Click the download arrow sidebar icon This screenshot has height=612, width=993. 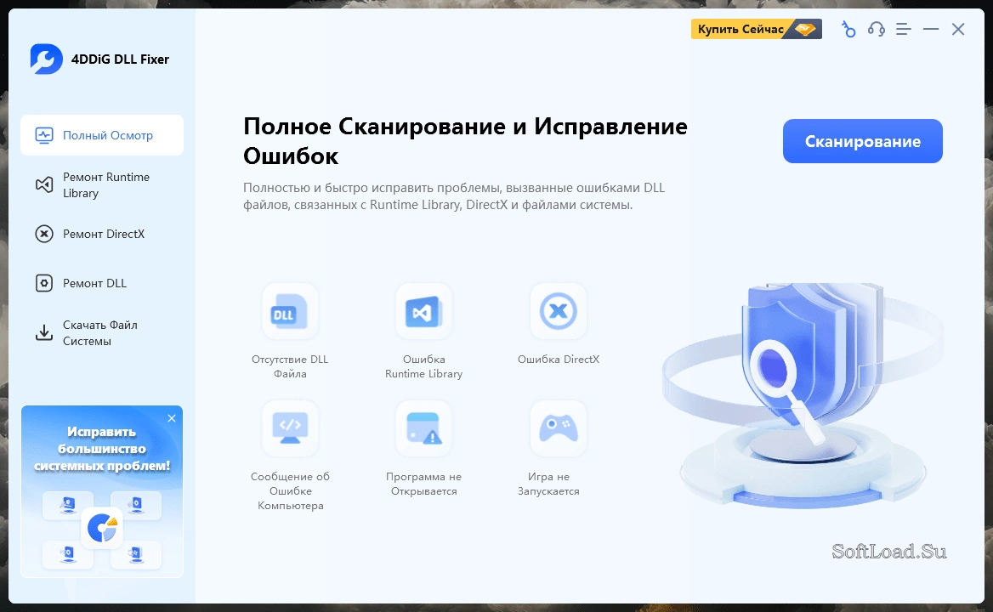43,333
